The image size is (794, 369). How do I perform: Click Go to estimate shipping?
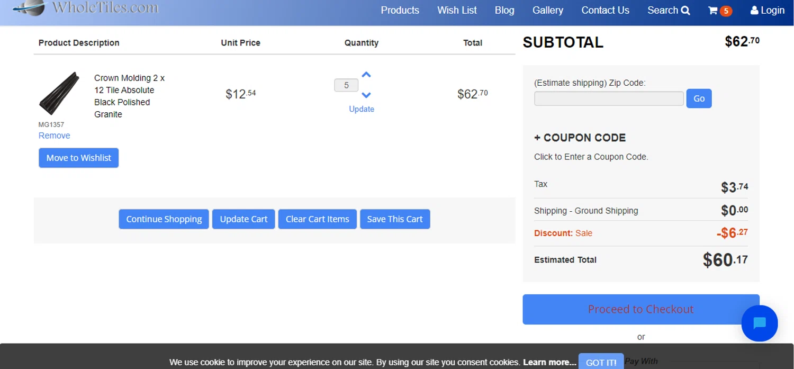coord(699,98)
